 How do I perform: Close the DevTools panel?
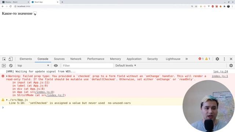(231, 59)
